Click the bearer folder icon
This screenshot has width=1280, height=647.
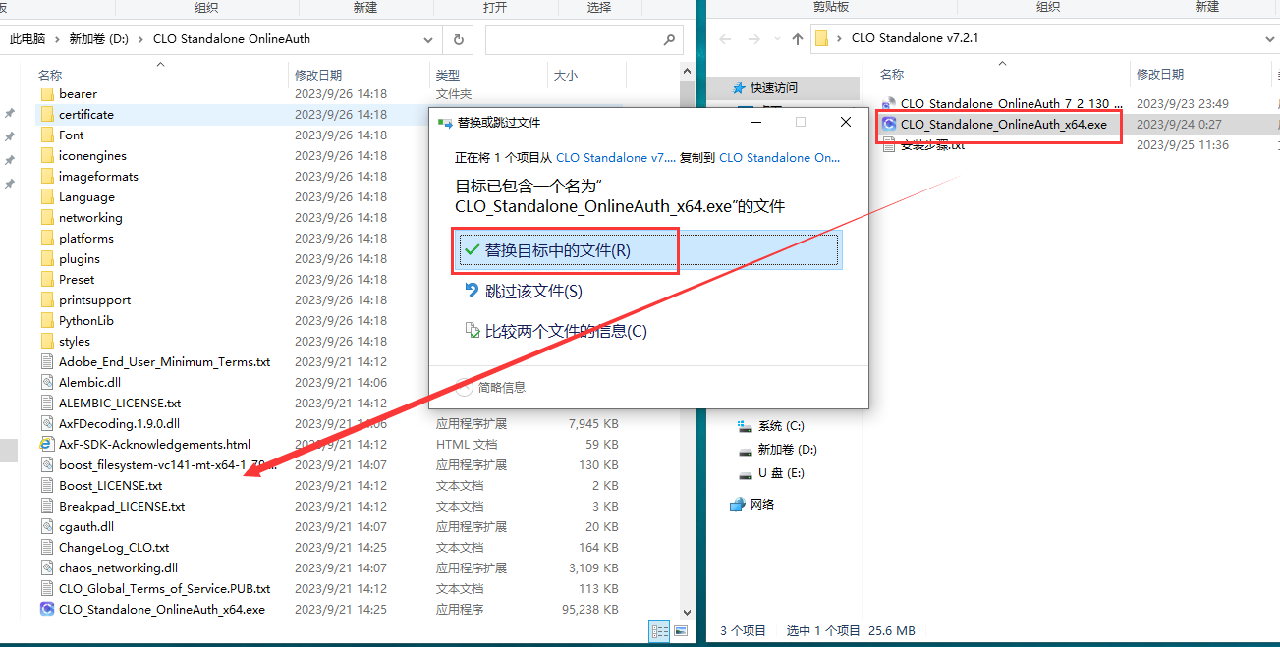pos(47,94)
